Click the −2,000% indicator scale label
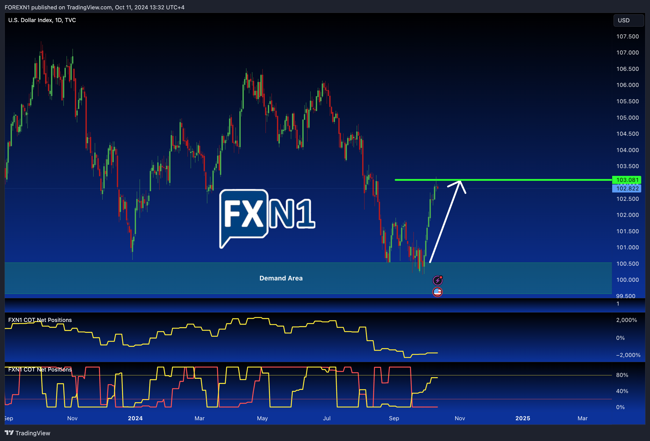 (x=628, y=355)
